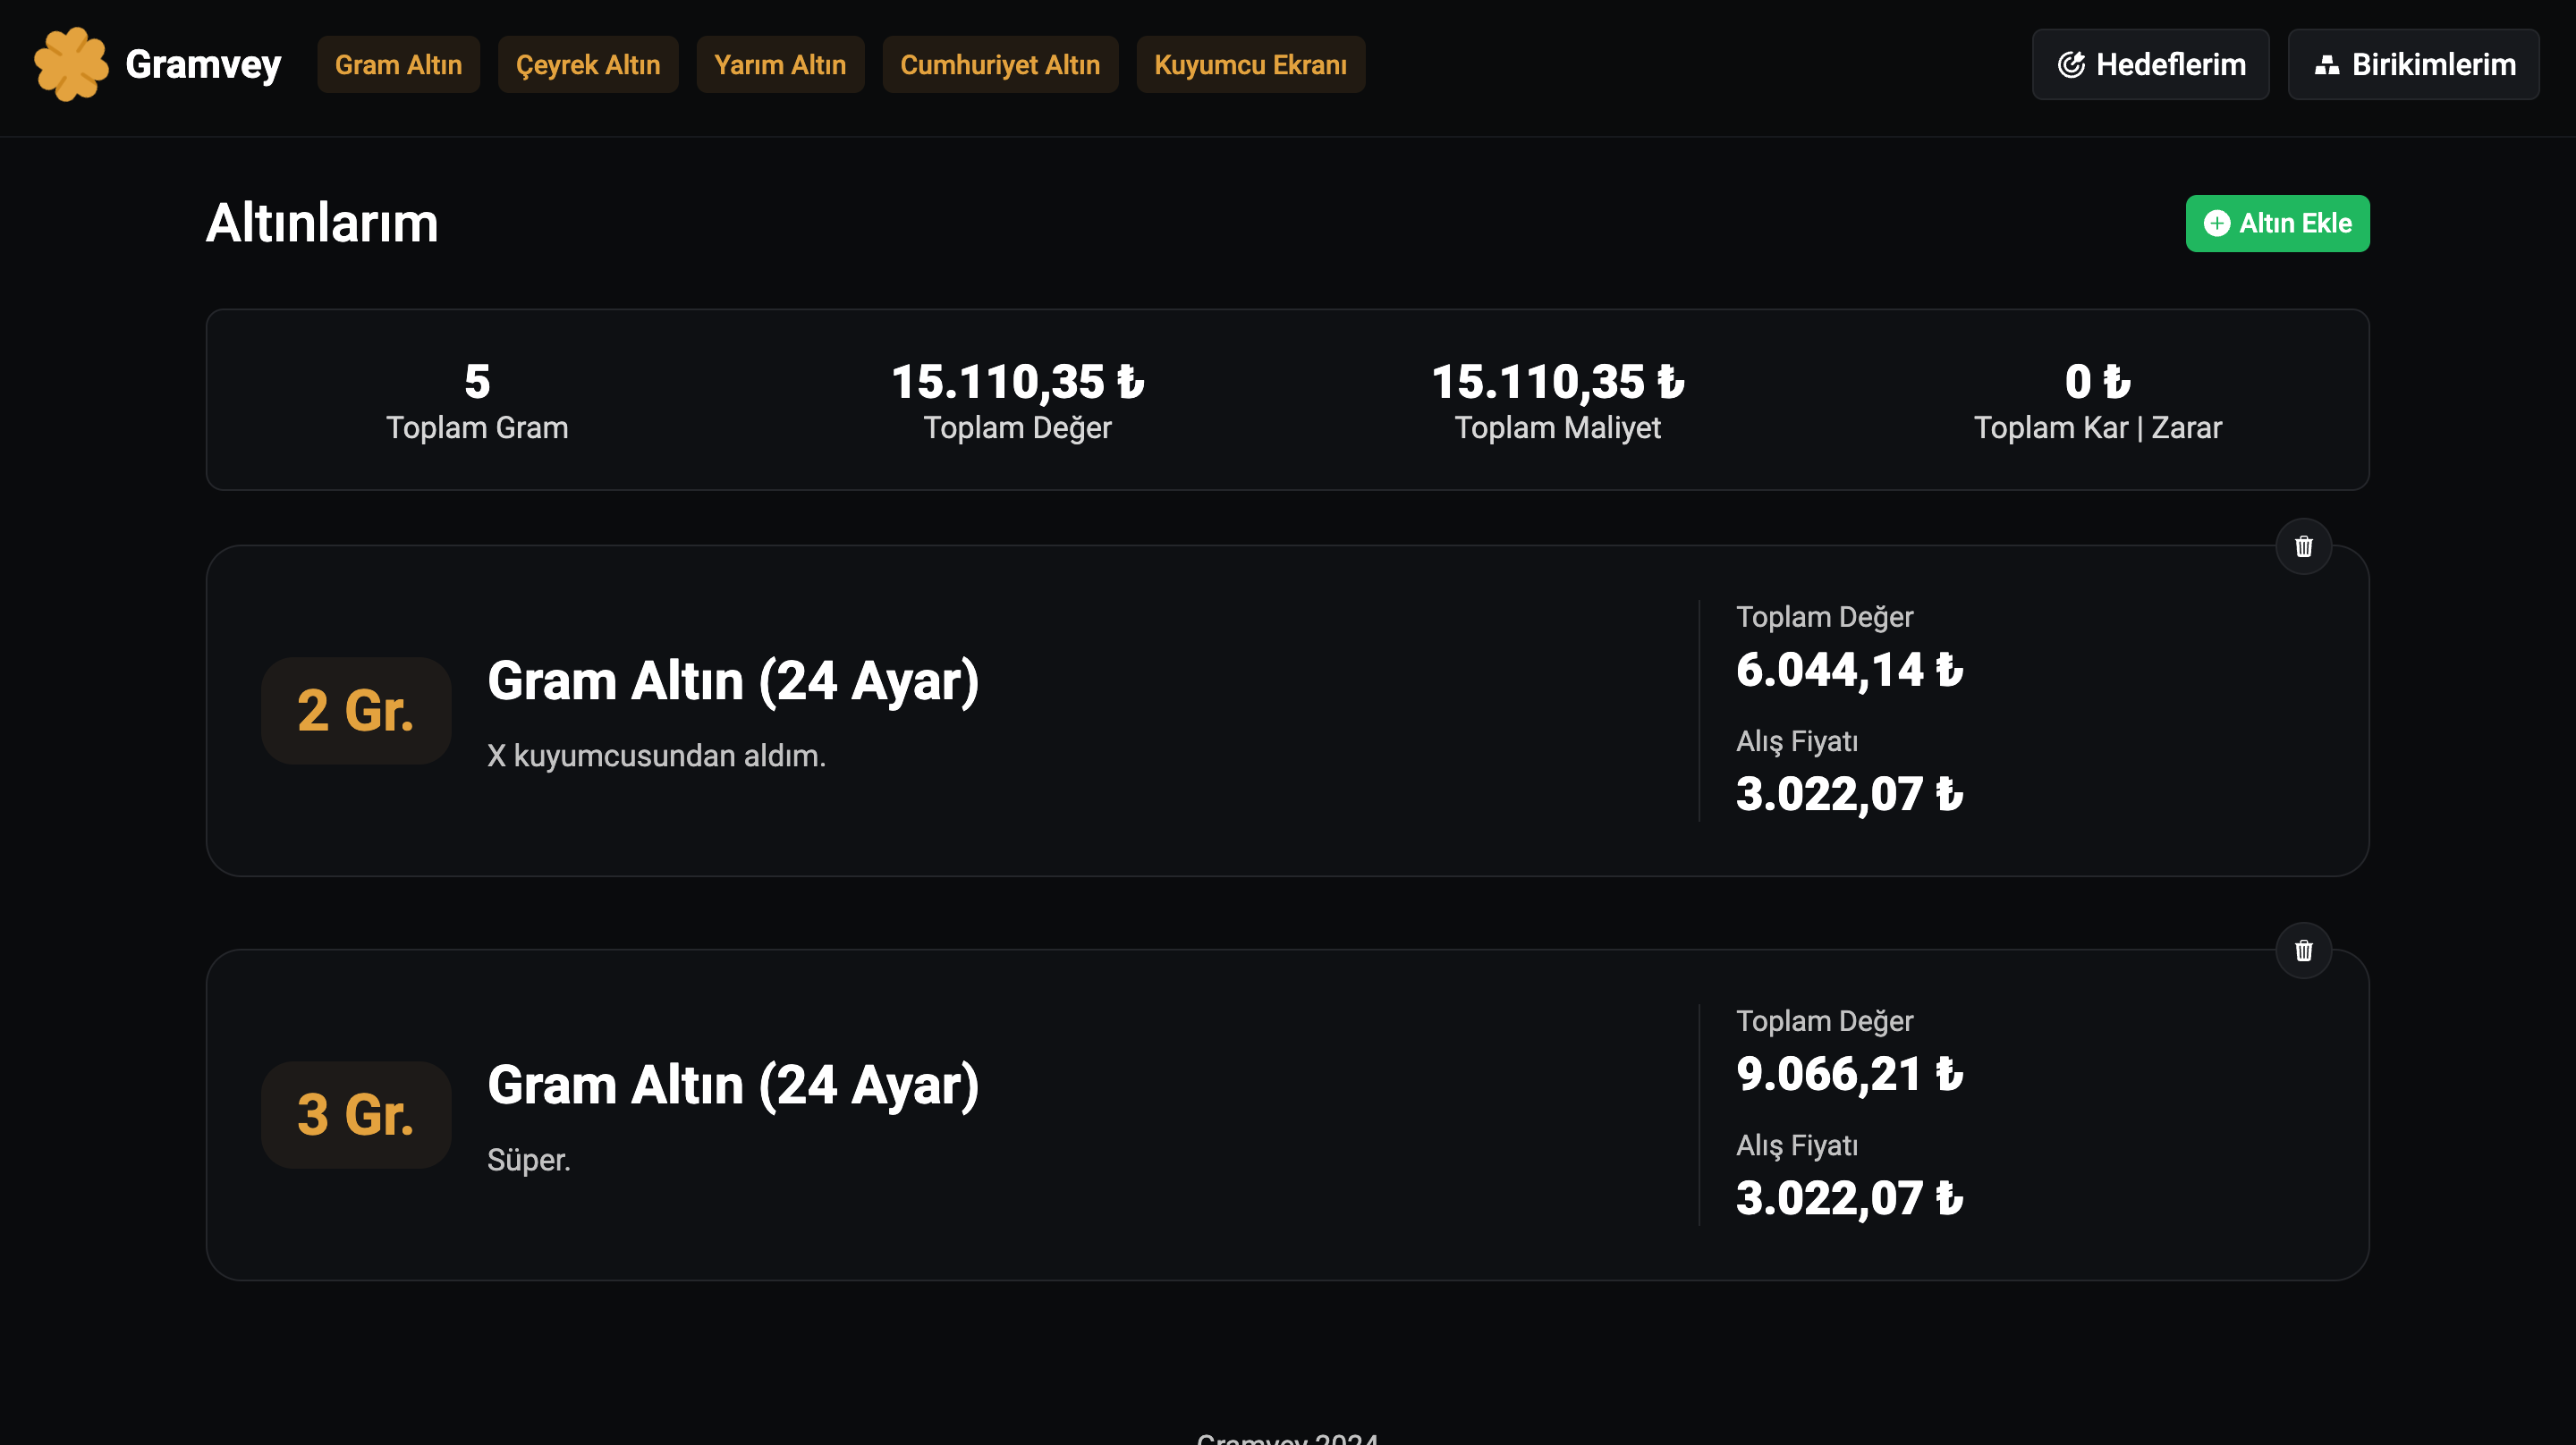The image size is (2576, 1445).
Task: Select Yarım Altın in navigation
Action: (779, 65)
